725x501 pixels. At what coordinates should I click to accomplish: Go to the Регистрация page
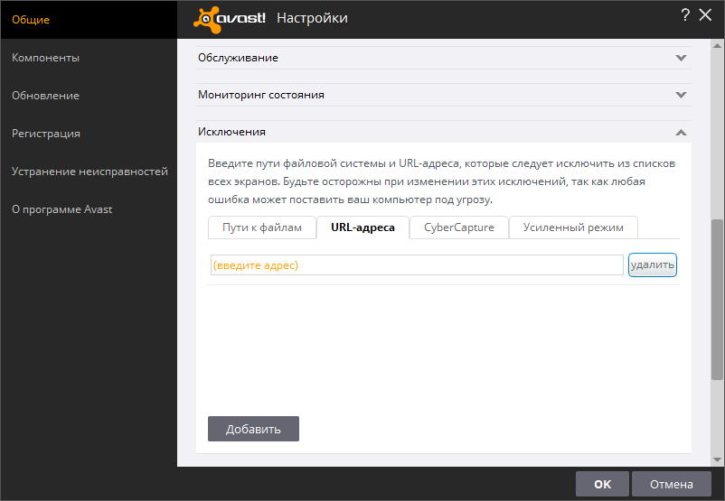click(x=46, y=134)
